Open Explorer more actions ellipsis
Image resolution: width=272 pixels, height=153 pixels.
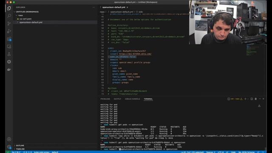click(93, 8)
